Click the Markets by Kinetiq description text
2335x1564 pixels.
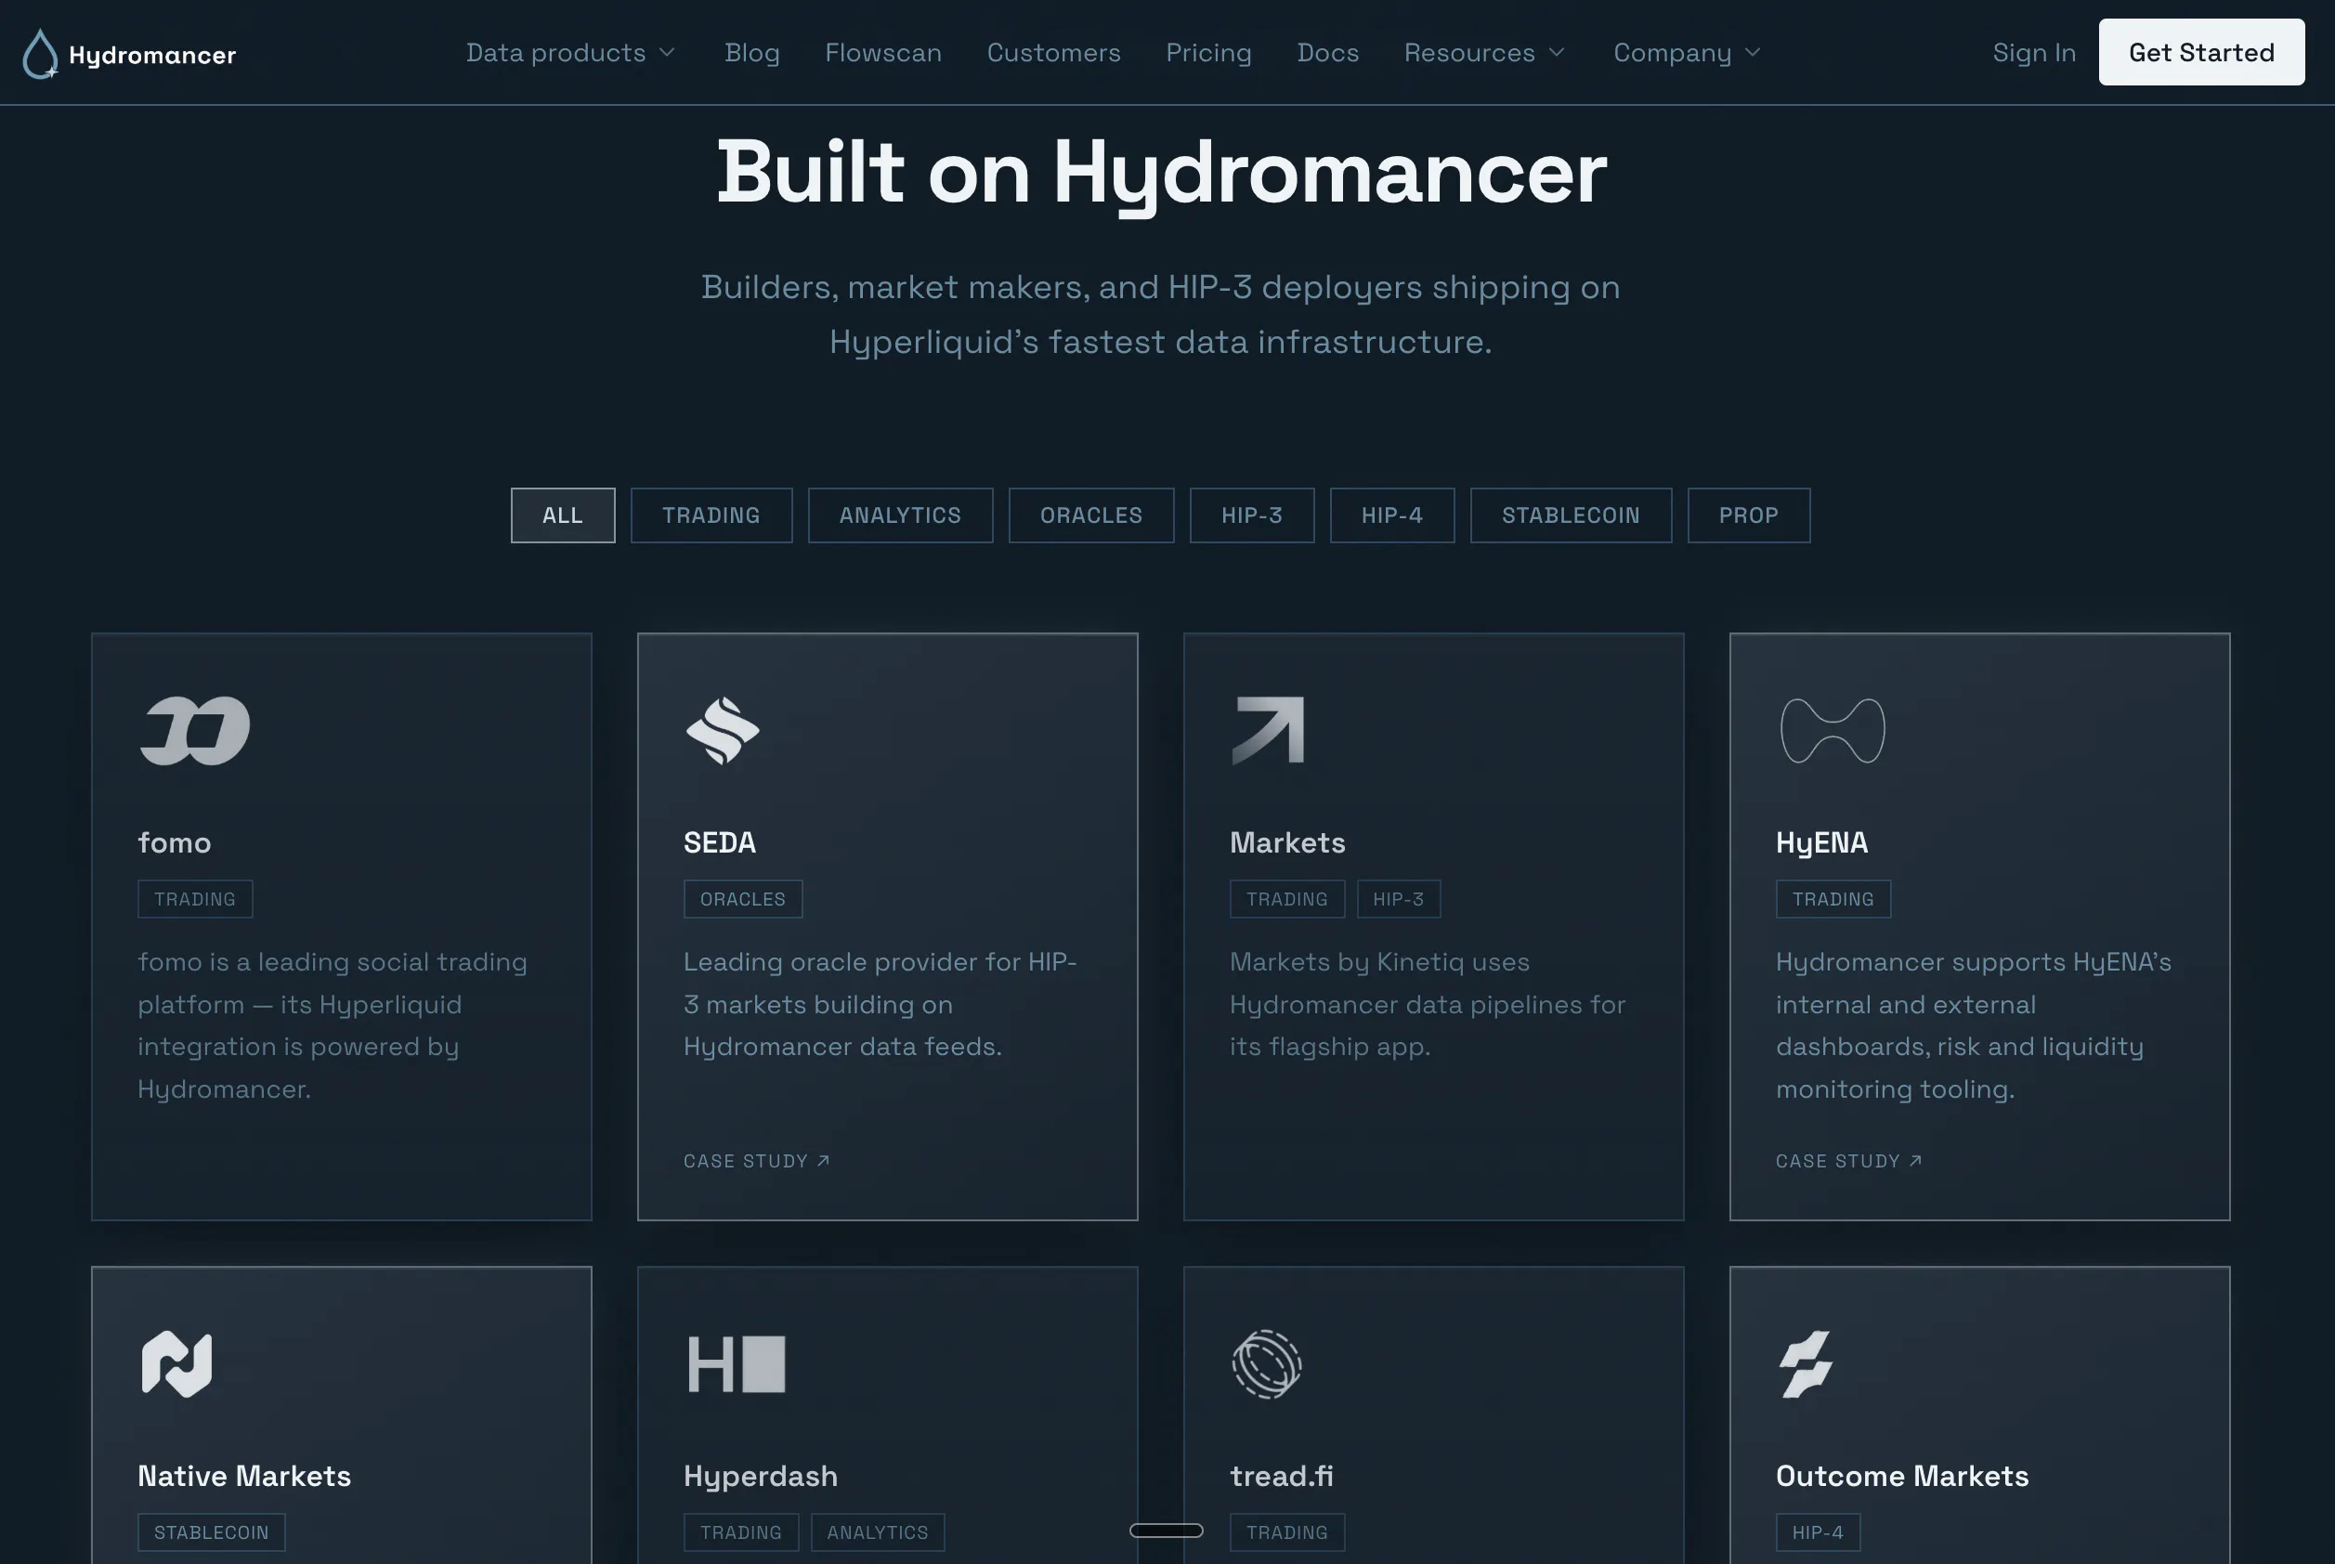pyautogui.click(x=1428, y=1004)
